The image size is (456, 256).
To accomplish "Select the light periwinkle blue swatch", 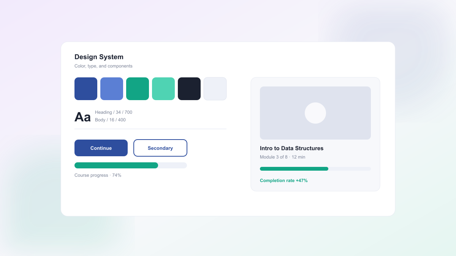I will click(x=112, y=89).
